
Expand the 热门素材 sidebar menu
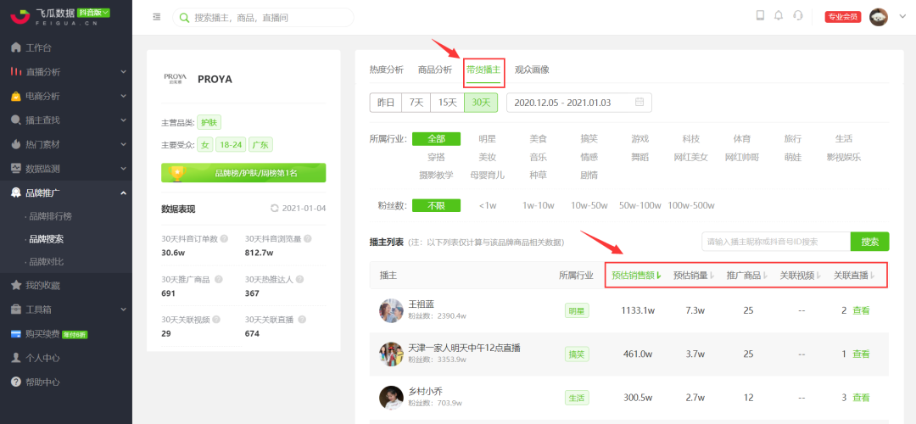pyautogui.click(x=123, y=144)
